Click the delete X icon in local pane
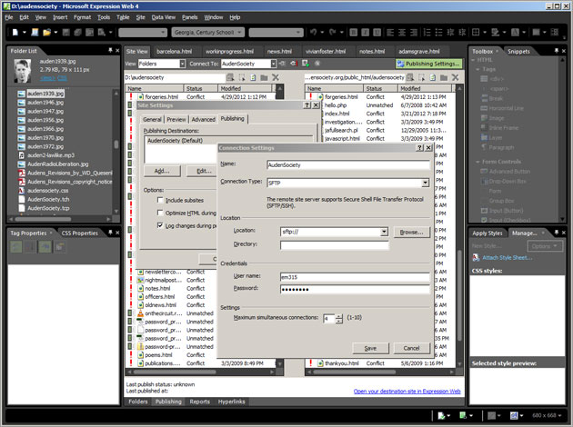573x427 pixels. (x=276, y=77)
